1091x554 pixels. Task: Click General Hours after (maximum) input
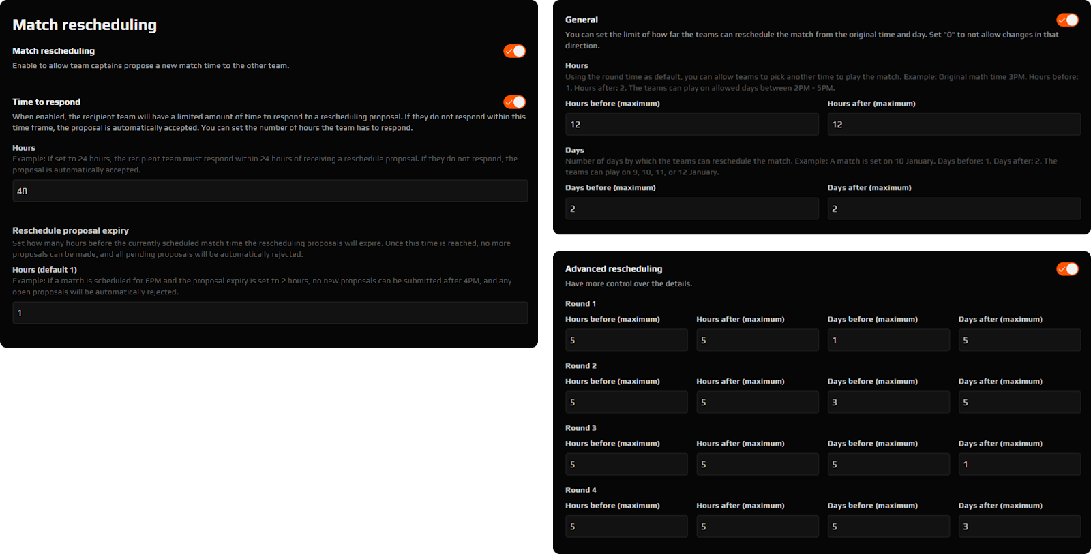pyautogui.click(x=954, y=124)
